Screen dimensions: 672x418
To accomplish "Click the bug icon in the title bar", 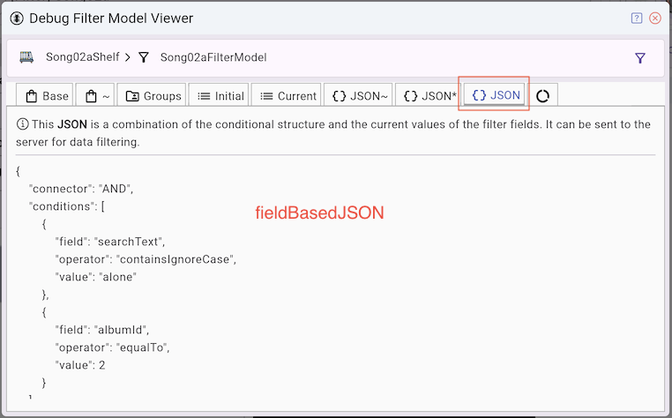I will click(17, 18).
